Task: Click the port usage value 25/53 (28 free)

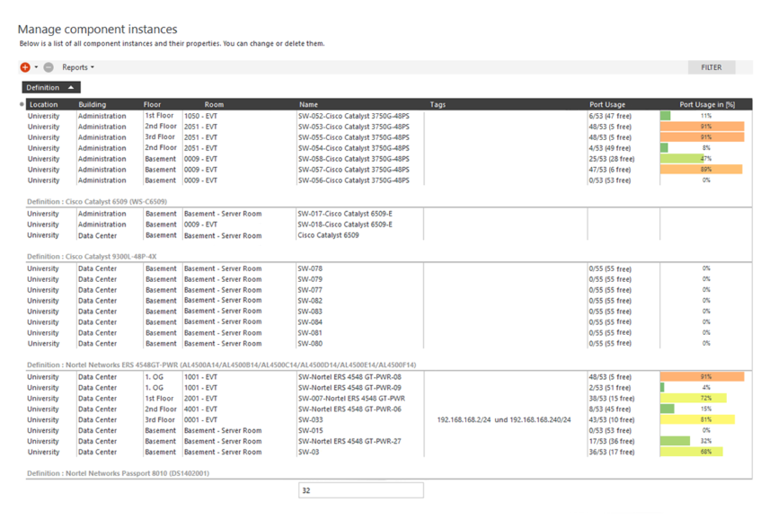Action: coord(612,159)
